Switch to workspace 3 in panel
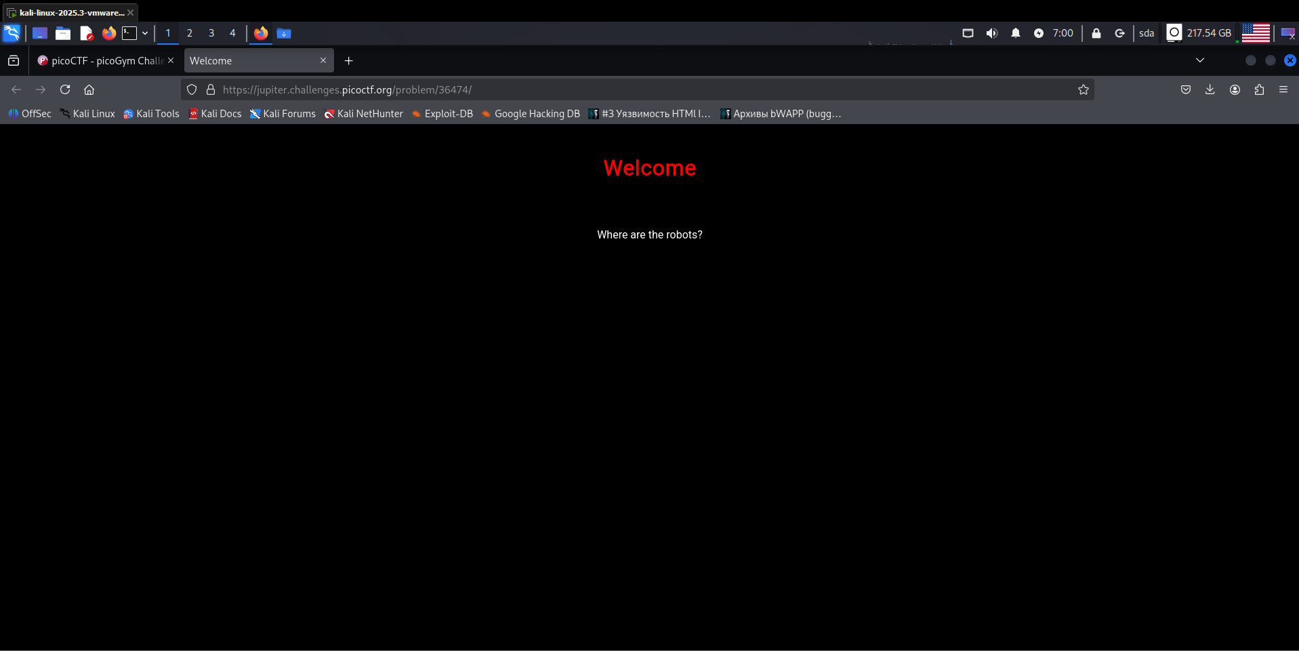This screenshot has width=1299, height=651. pyautogui.click(x=211, y=33)
